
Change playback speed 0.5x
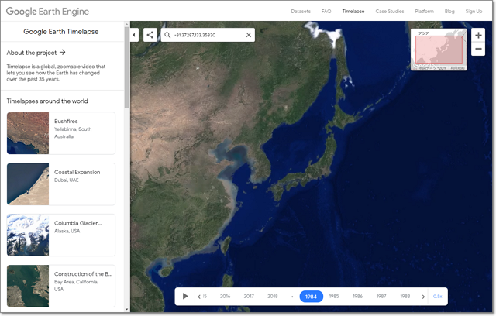point(438,296)
